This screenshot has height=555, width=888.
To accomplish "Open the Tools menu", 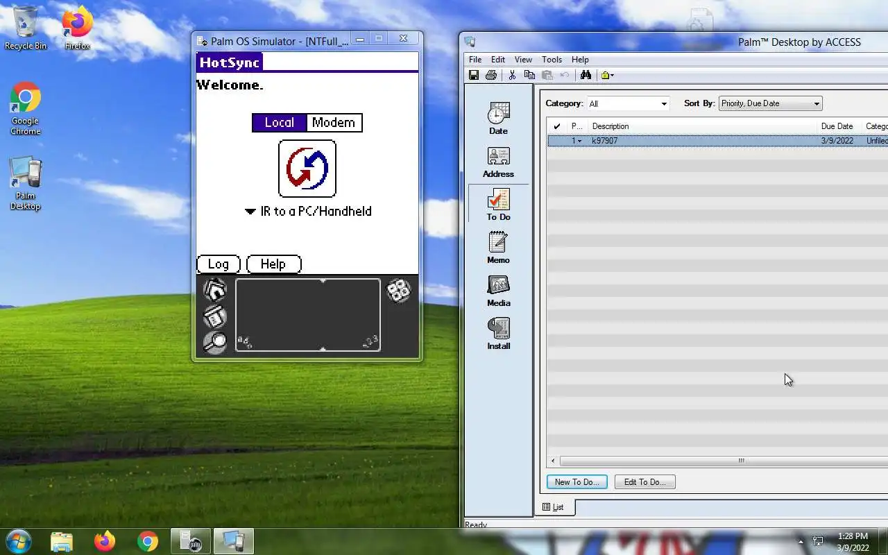I will pyautogui.click(x=552, y=60).
